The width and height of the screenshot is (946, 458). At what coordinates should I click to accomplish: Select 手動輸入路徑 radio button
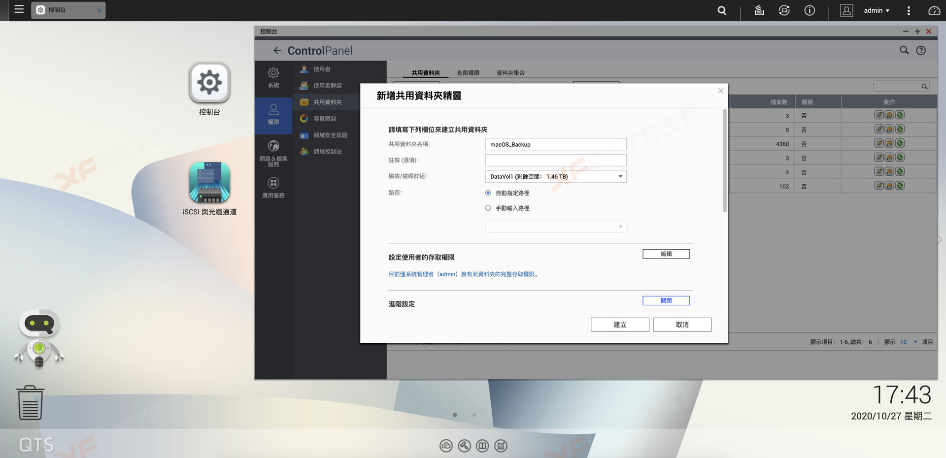[x=488, y=208]
